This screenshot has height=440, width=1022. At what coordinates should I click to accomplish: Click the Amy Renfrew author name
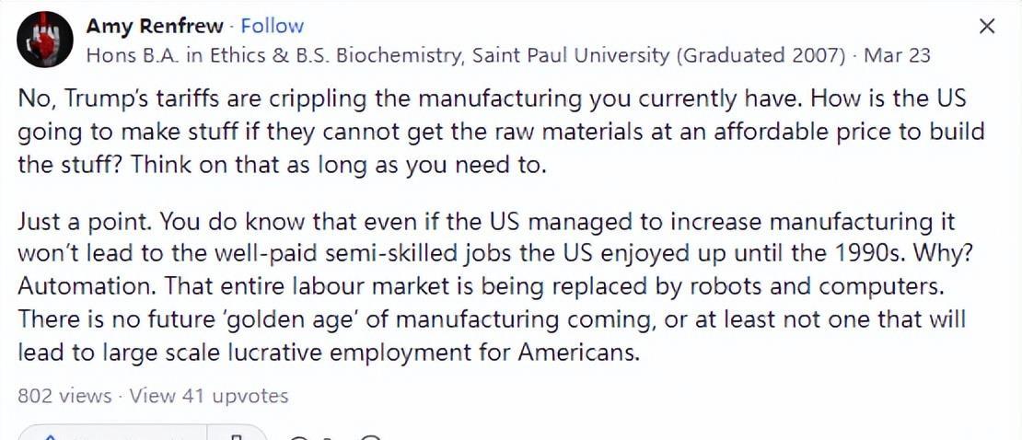[157, 26]
